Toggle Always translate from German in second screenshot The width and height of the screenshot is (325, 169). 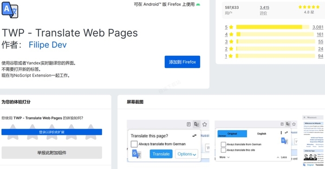point(223,144)
